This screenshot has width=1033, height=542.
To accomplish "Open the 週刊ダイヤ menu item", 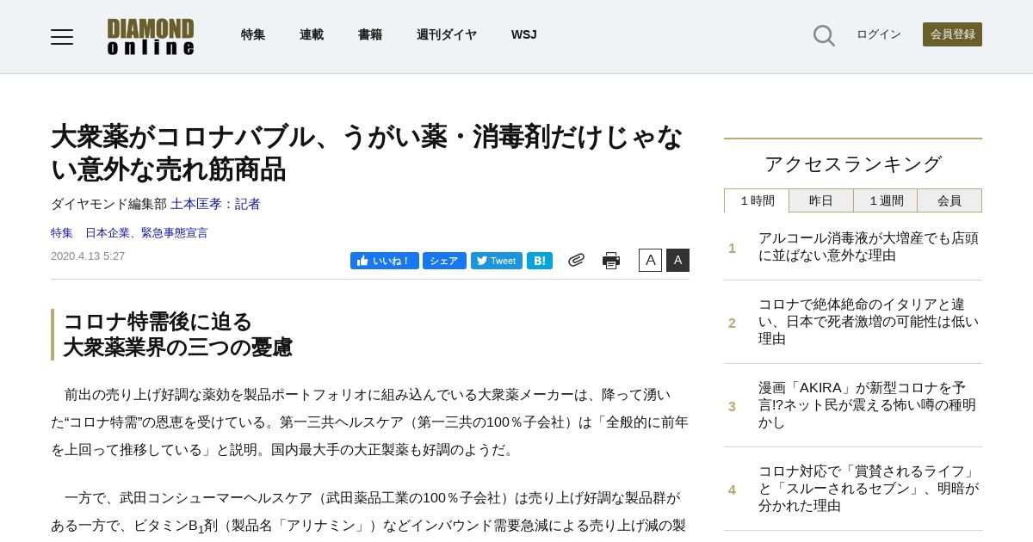I will pyautogui.click(x=447, y=35).
